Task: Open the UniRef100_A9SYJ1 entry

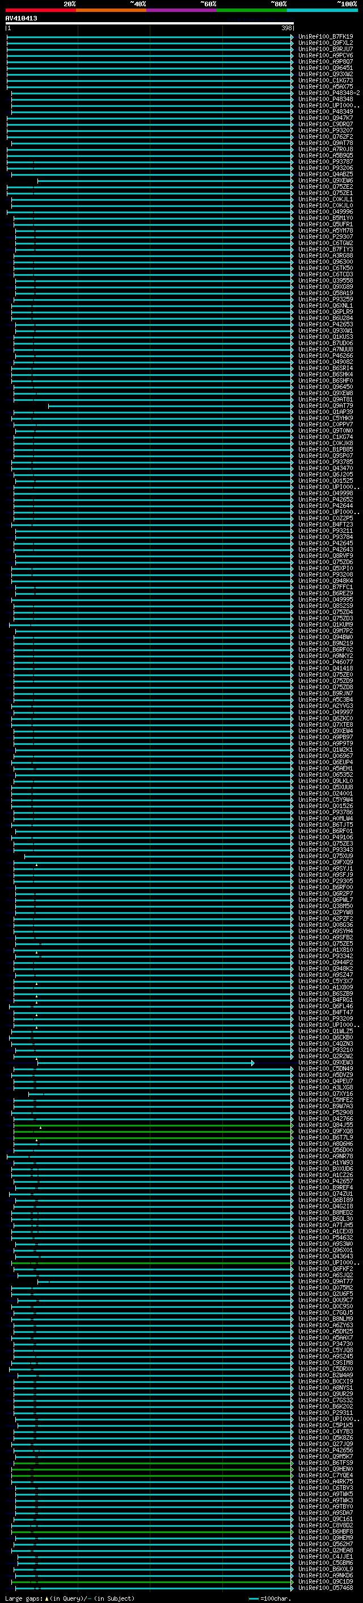Action: 326,869
